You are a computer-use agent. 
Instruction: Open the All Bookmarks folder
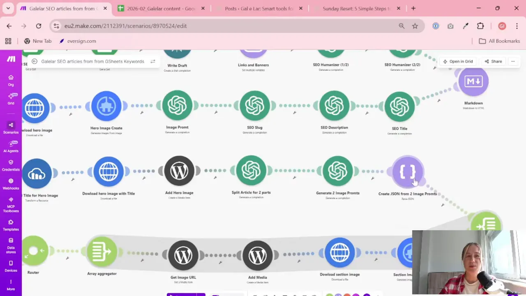pos(500,41)
